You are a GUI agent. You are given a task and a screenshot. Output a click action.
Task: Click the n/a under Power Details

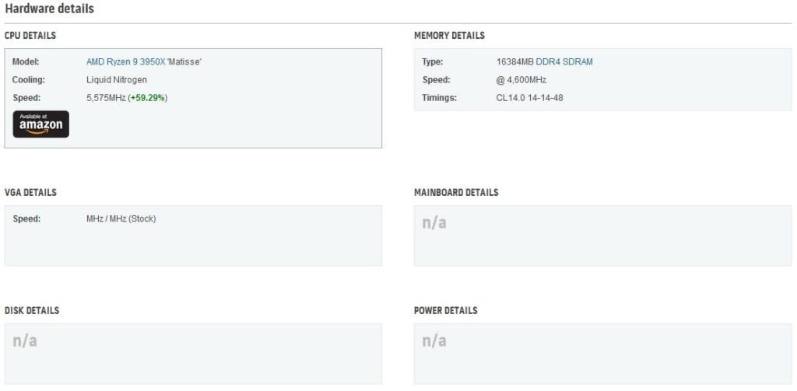tap(434, 340)
